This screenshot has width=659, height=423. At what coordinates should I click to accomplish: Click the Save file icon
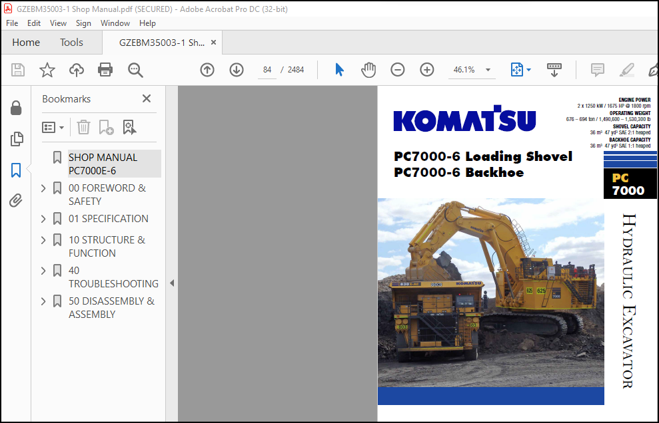pos(17,70)
